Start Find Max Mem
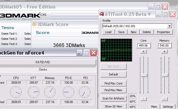This screenshot has width=178, height=109. pos(114,90)
